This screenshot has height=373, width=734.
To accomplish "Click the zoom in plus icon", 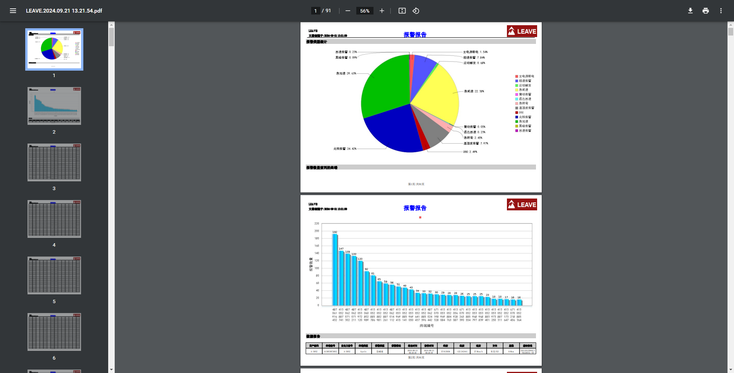I will tap(382, 11).
